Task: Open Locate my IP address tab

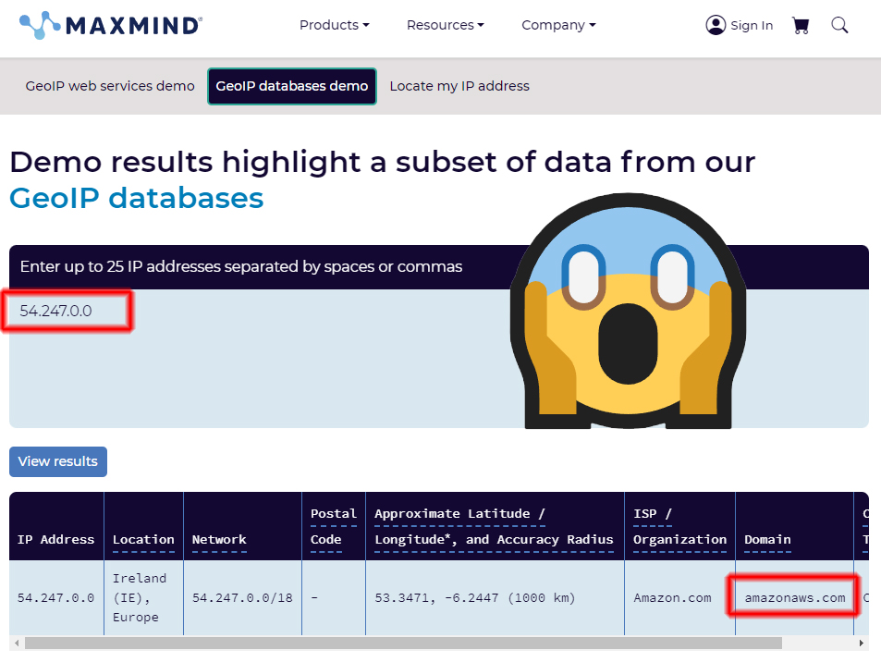Action: pyautogui.click(x=459, y=86)
